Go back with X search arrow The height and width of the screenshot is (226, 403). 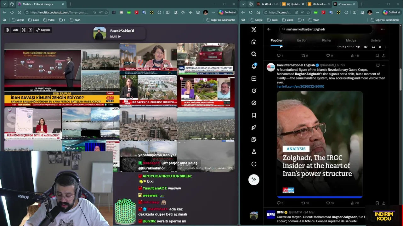269,29
